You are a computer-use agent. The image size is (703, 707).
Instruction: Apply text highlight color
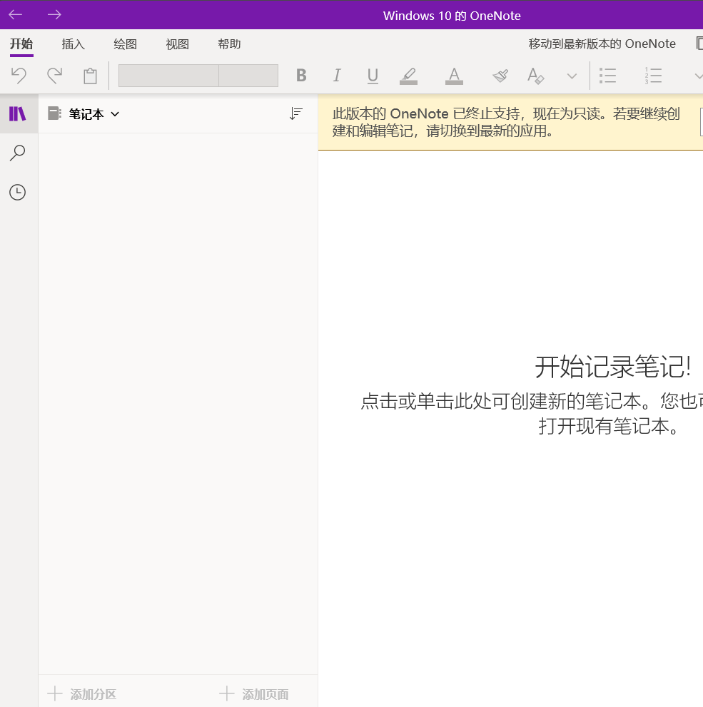point(408,76)
